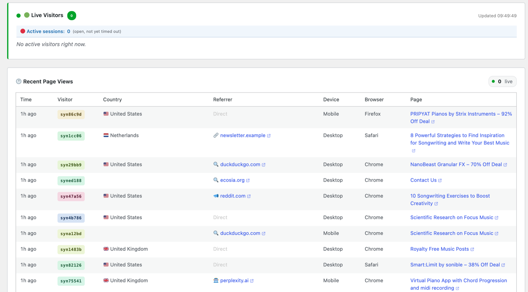Open 8 Powerful Strategies songwriting article
The image size is (528, 292).
460,139
